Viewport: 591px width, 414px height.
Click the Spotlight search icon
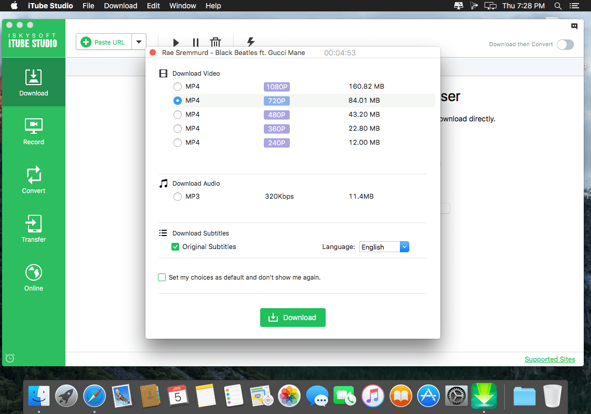[x=558, y=6]
